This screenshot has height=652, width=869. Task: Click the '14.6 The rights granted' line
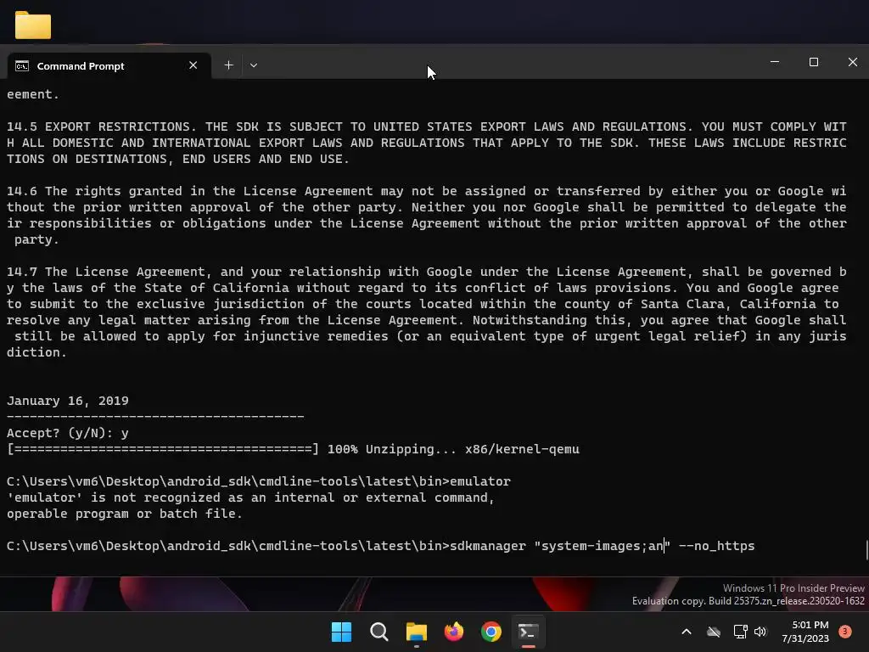pyautogui.click(x=427, y=191)
